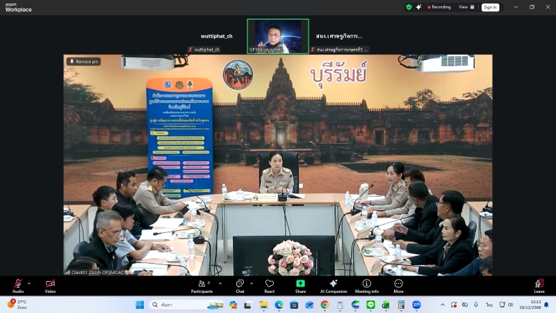
Task: Click the microphone icon in the system tray
Action: click(476, 305)
